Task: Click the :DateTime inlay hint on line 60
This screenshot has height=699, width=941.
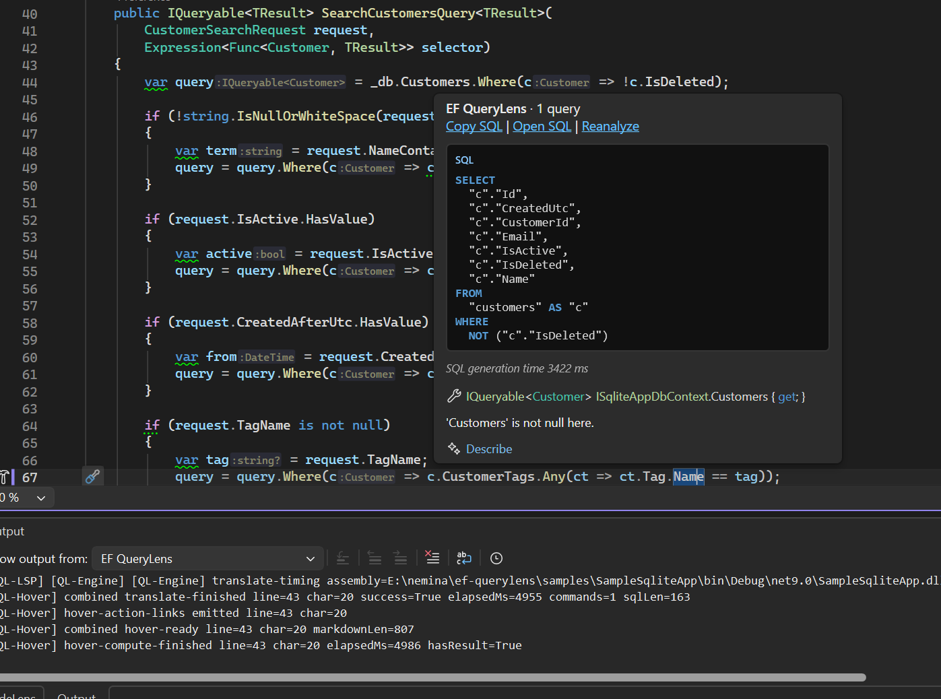Action: pyautogui.click(x=267, y=357)
